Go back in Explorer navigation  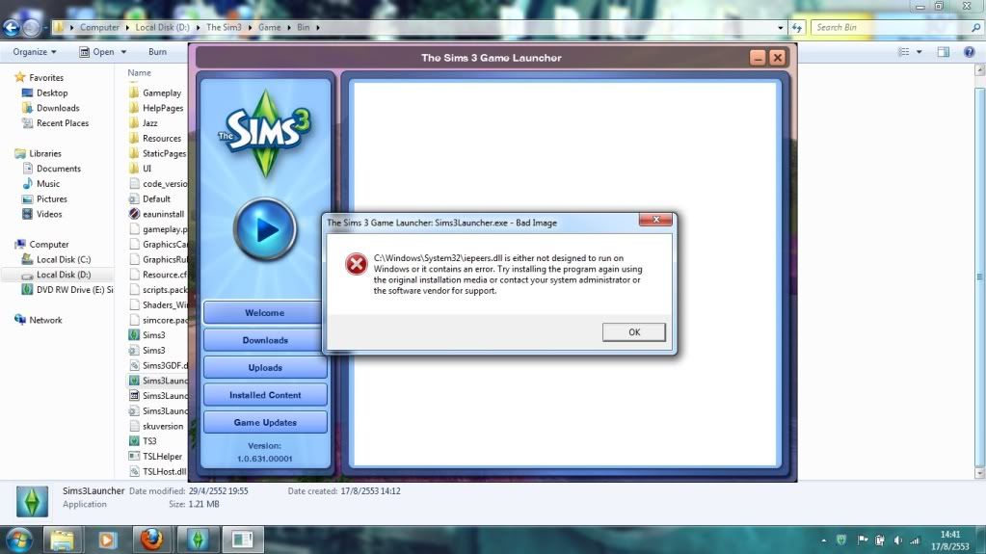pos(11,27)
